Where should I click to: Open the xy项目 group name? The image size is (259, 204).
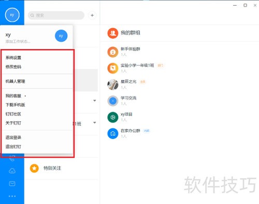pos(126,114)
